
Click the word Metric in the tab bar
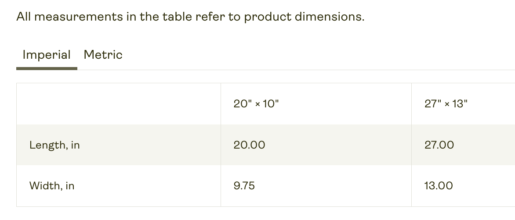click(103, 55)
